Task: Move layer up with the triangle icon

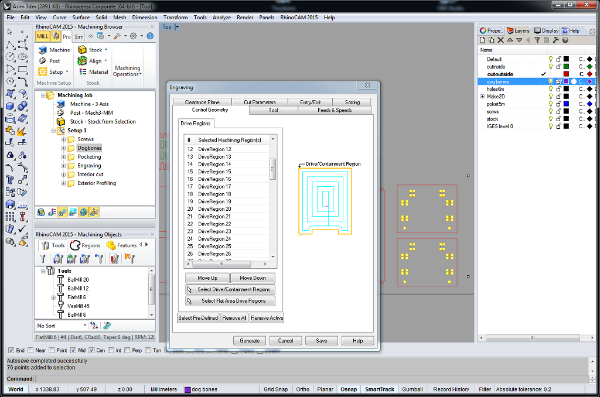Action: (x=510, y=40)
